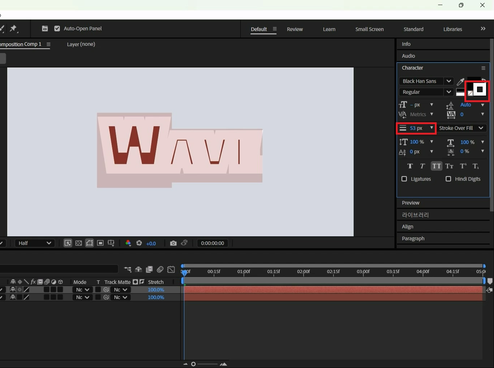Enable frame blending for the timeline
494x368 pixels.
tap(149, 269)
